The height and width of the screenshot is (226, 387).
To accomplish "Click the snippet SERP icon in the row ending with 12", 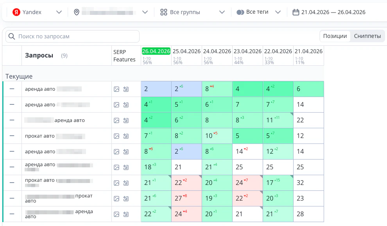I will [x=126, y=136].
